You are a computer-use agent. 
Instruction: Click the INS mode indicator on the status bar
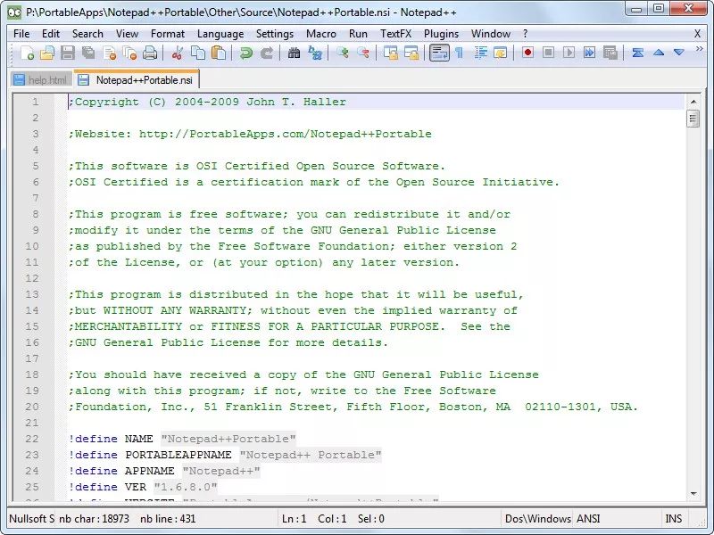tap(674, 518)
